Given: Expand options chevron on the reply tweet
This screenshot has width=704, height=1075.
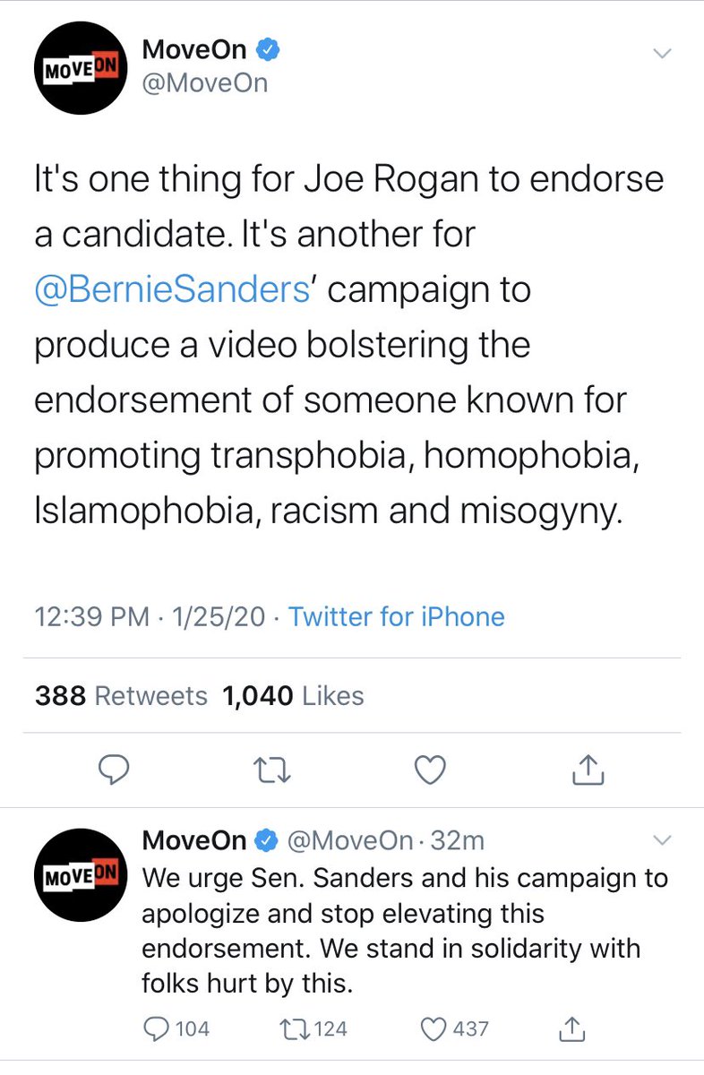Looking at the screenshot, I should [662, 840].
